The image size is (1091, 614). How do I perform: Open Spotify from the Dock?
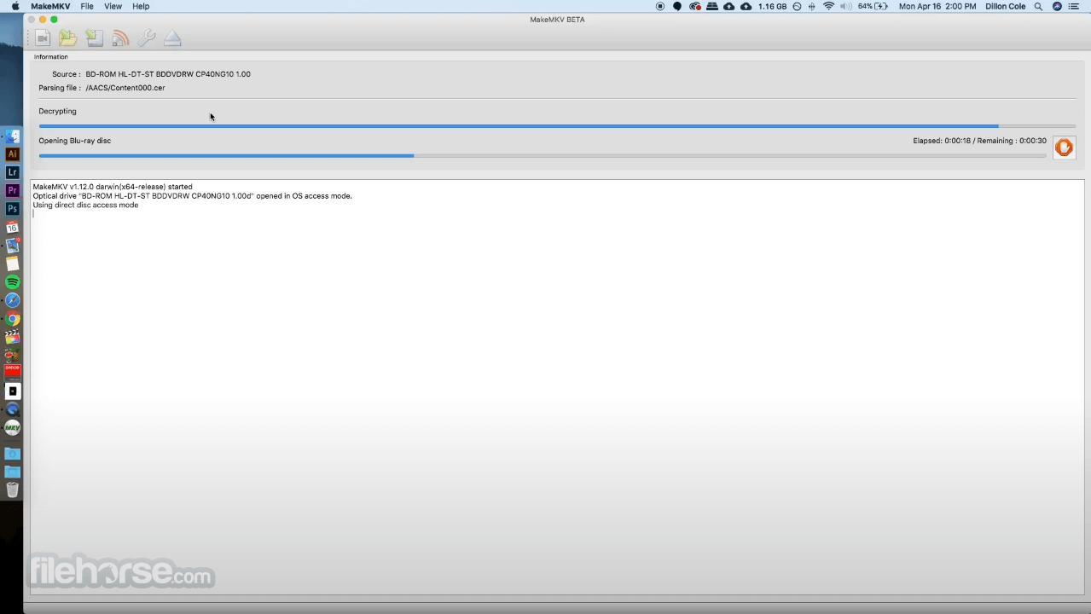(13, 282)
